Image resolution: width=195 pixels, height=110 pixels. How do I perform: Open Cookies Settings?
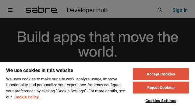coord(161,101)
